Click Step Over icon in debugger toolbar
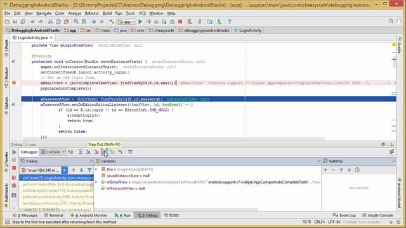This screenshot has width=406, height=228. (81, 152)
